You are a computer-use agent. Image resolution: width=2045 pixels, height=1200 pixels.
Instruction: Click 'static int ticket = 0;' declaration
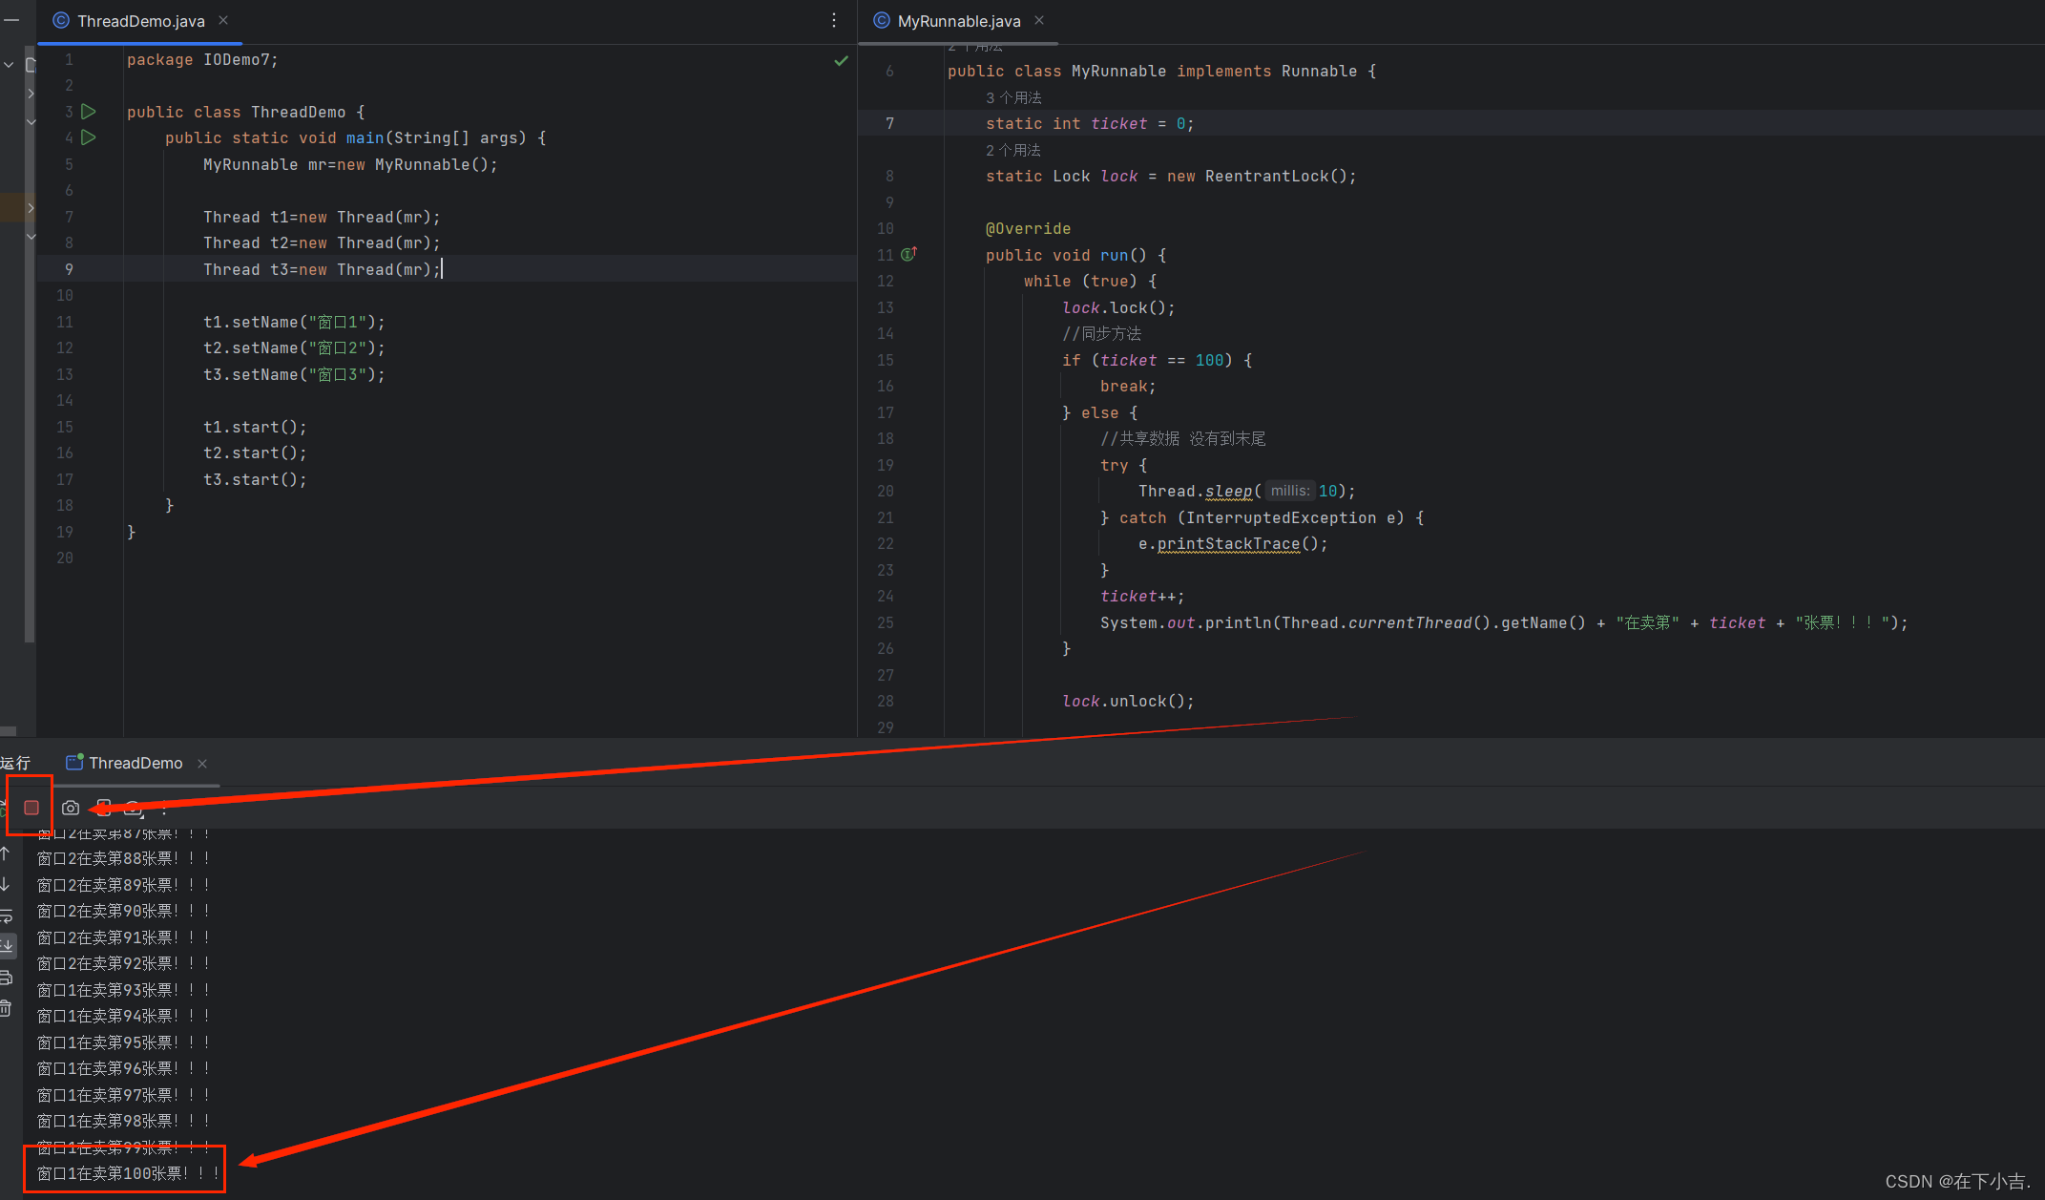click(1090, 123)
